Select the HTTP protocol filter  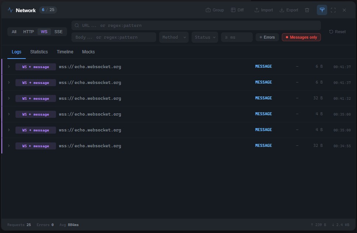(x=28, y=32)
